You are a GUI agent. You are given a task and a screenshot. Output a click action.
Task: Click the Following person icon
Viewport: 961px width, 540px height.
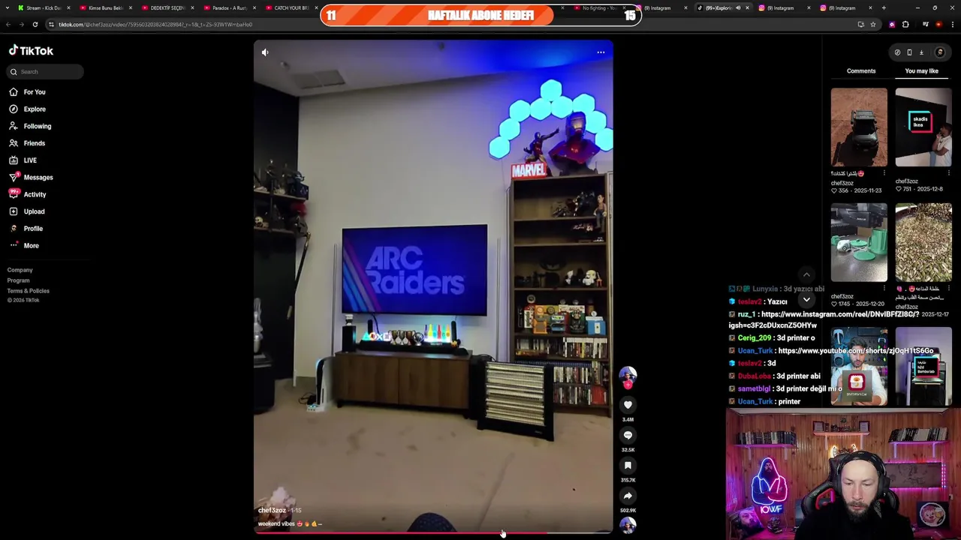(14, 126)
